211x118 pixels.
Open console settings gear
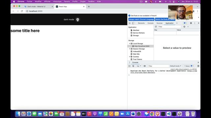pyautogui.click(x=198, y=66)
